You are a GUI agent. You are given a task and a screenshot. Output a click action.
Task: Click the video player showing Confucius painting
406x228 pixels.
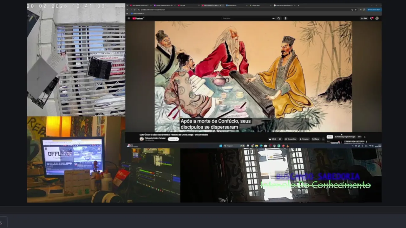(x=253, y=76)
